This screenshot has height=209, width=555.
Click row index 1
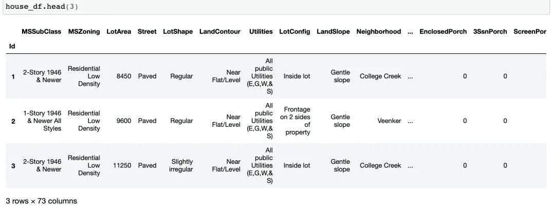pyautogui.click(x=13, y=77)
